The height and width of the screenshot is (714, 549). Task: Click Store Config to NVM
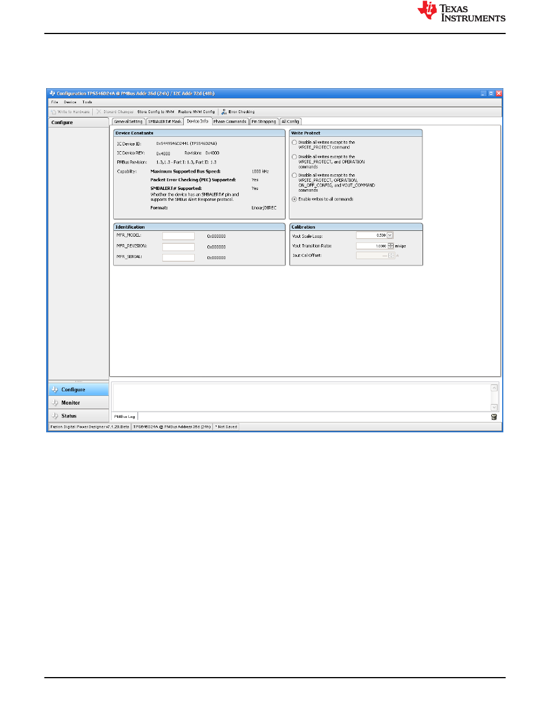[155, 111]
